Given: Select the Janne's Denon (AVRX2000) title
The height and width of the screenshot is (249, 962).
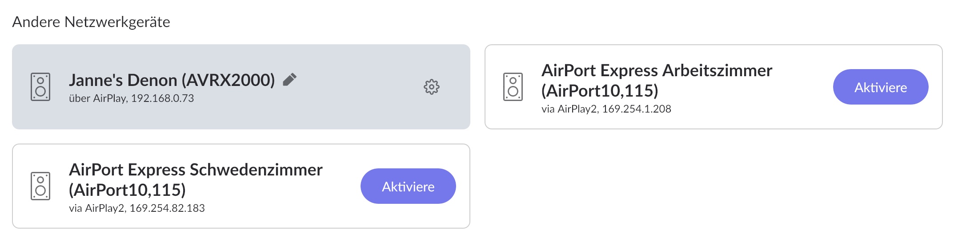Looking at the screenshot, I should click(x=172, y=80).
